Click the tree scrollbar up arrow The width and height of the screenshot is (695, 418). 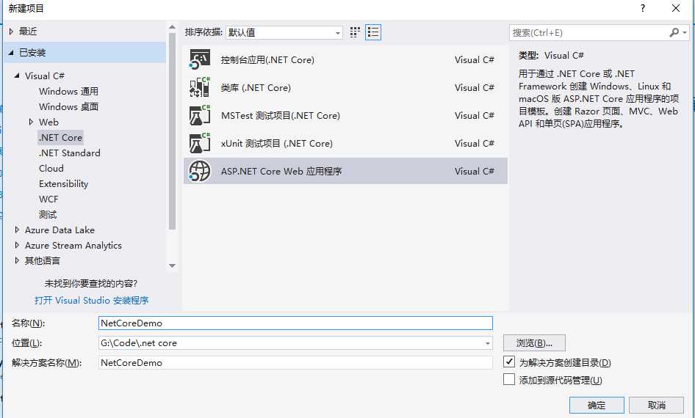pyautogui.click(x=173, y=27)
